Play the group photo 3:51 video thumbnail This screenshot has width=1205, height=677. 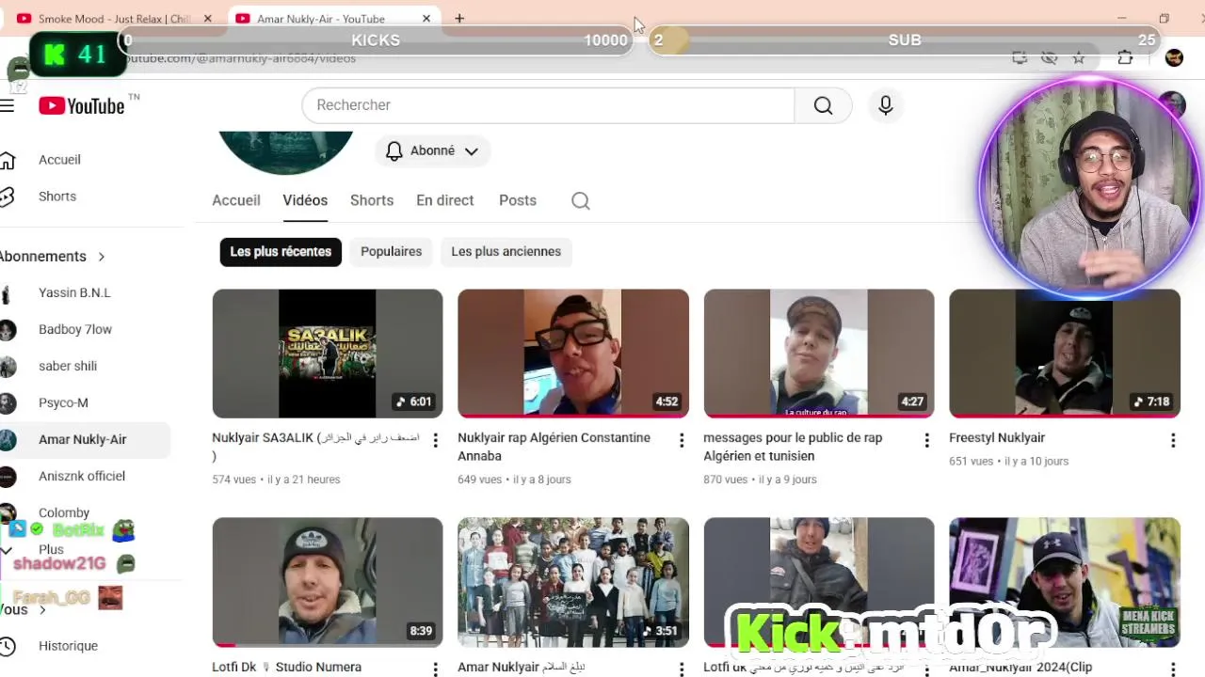[x=572, y=582]
